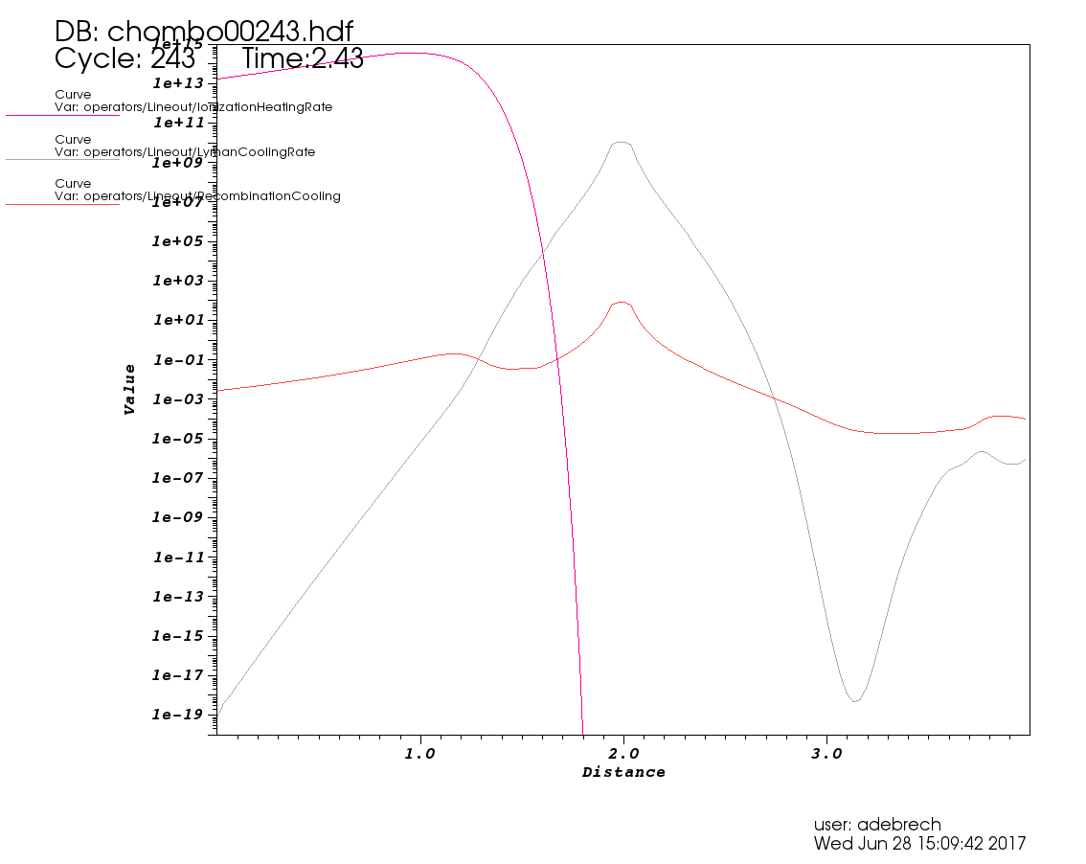Viewport: 1086px width, 864px height.
Task: Click the DB: chombo00243.hdf title text
Action: coord(204,32)
